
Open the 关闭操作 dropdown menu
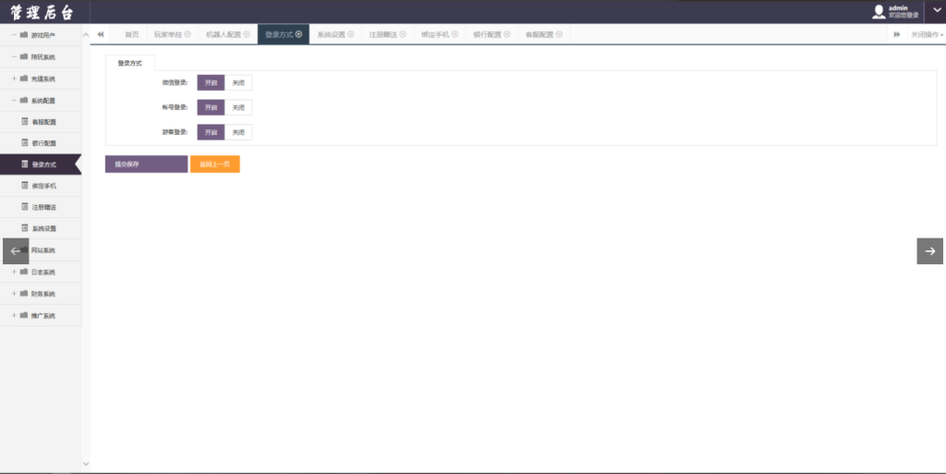tap(927, 34)
